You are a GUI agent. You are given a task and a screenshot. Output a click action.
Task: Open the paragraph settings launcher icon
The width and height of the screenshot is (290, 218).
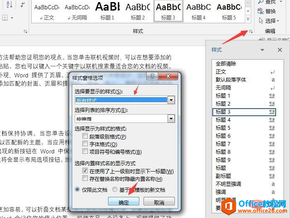click(x=25, y=32)
